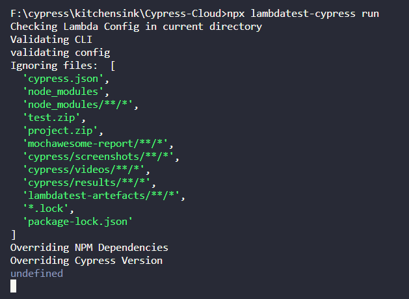The height and width of the screenshot is (299, 409).
Task: Click the blinking terminal cursor block
Action: pos(13,286)
